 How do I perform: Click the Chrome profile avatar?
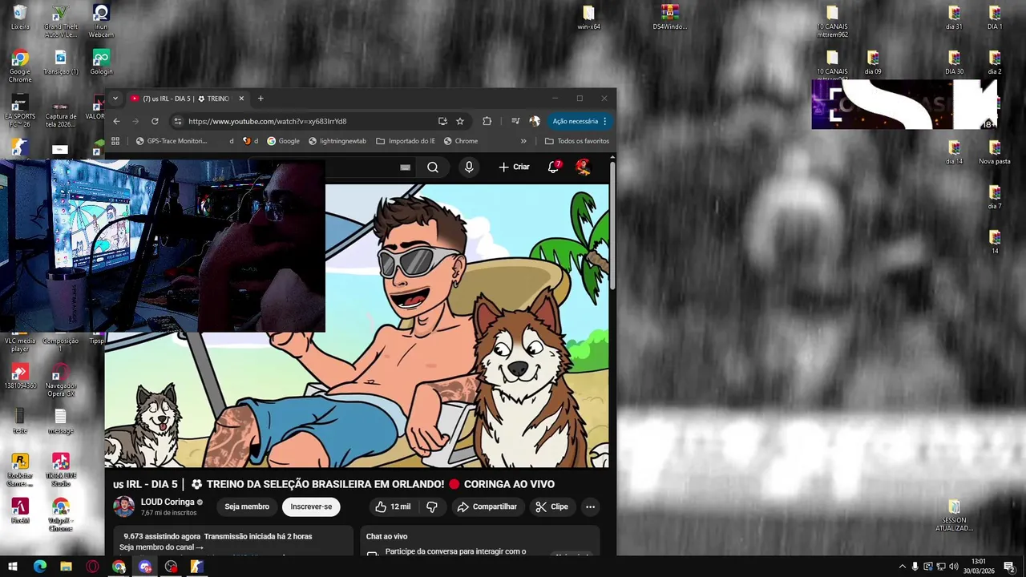(535, 121)
